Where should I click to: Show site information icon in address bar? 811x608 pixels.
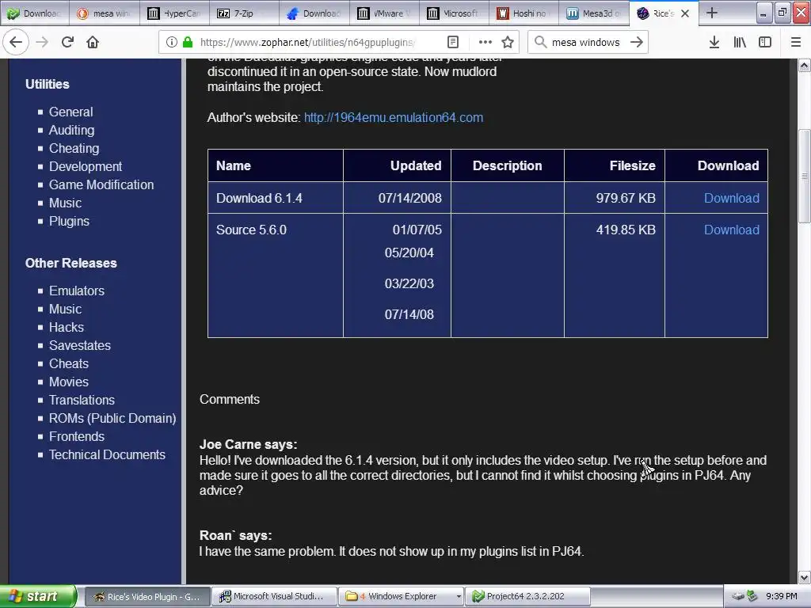tap(172, 42)
